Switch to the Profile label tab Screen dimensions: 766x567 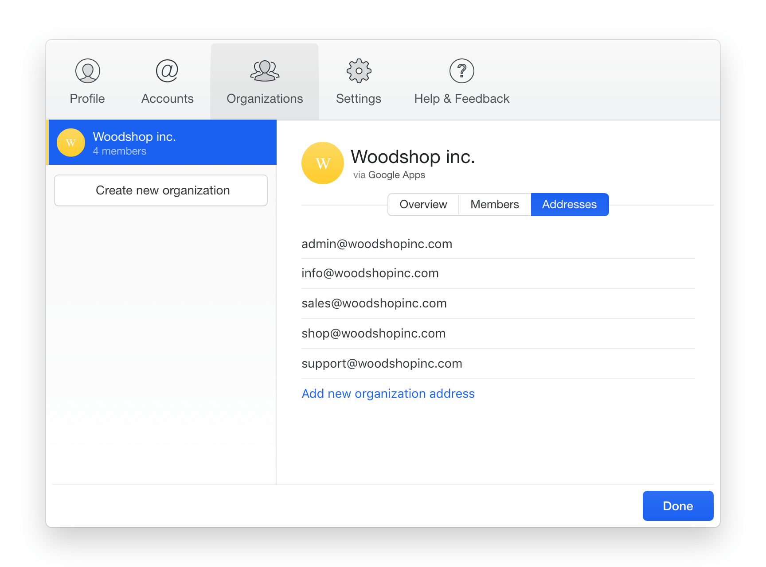pyautogui.click(x=87, y=98)
